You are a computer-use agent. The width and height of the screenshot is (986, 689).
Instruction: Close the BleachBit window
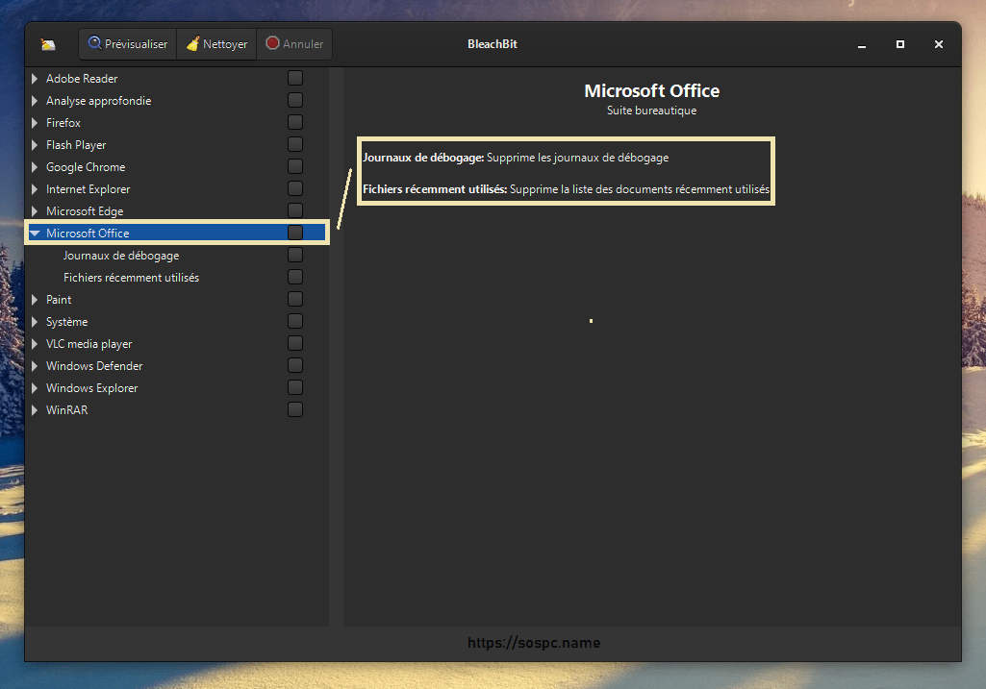pyautogui.click(x=939, y=44)
